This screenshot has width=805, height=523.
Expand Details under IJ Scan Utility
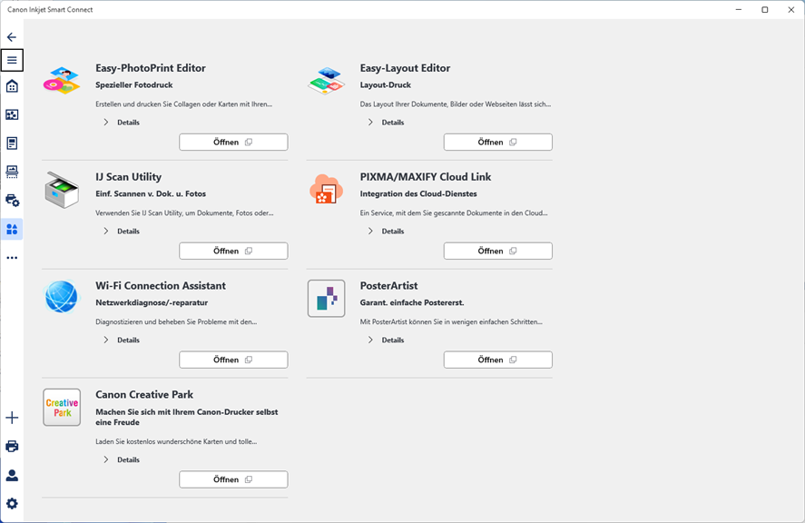(122, 232)
